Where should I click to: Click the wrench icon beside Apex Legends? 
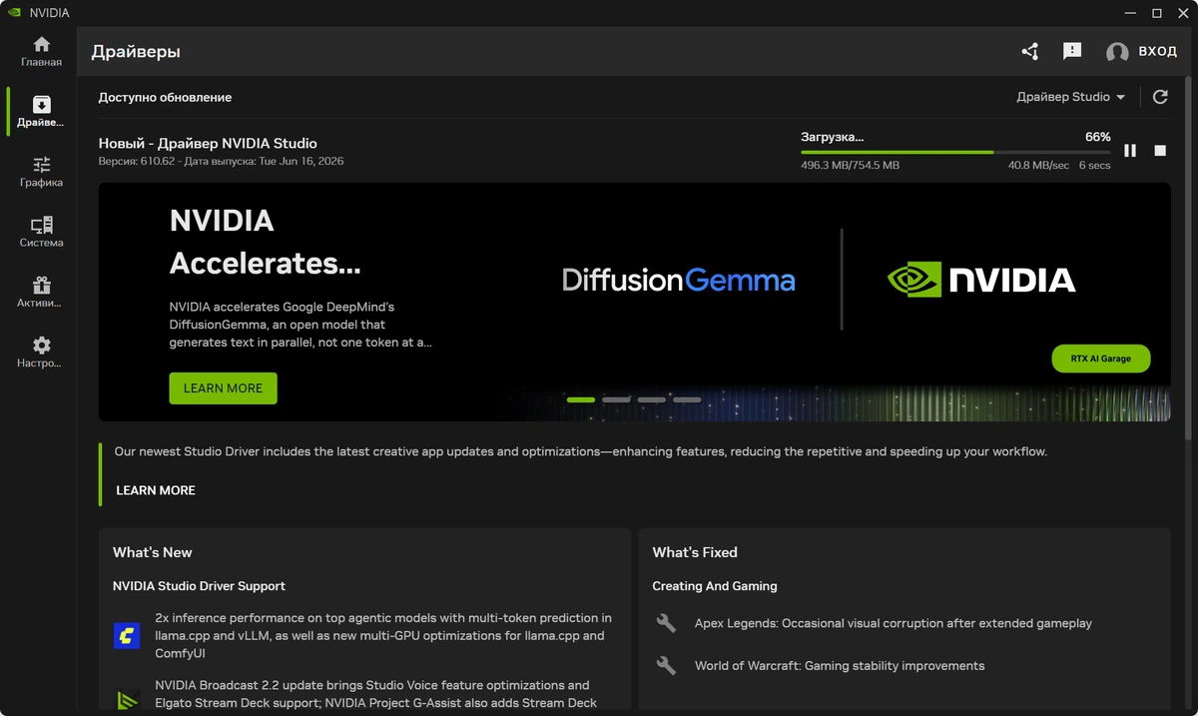point(666,623)
